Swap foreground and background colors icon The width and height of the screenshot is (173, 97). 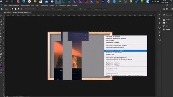pyautogui.click(x=1, y=63)
